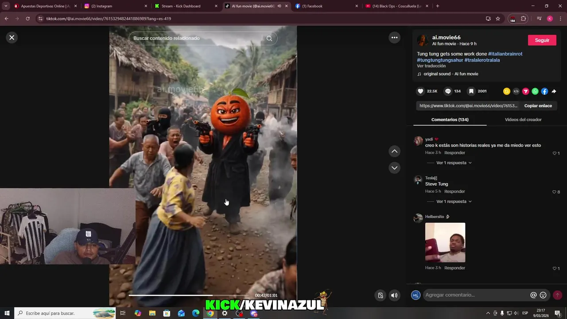Open the three-dot more options menu on video
Screen dimensions: 567x319
pos(394,38)
